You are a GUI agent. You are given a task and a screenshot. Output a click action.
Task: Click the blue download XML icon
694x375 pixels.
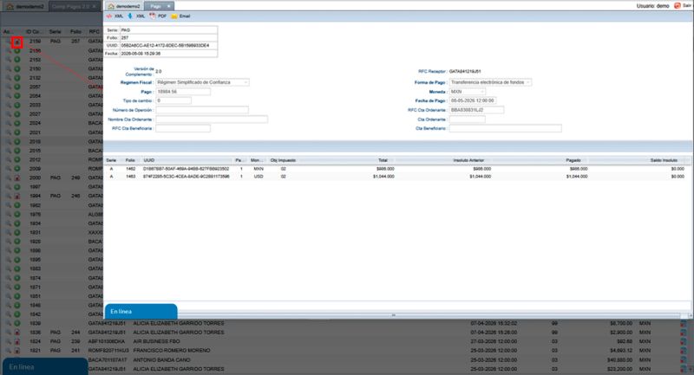click(x=130, y=16)
